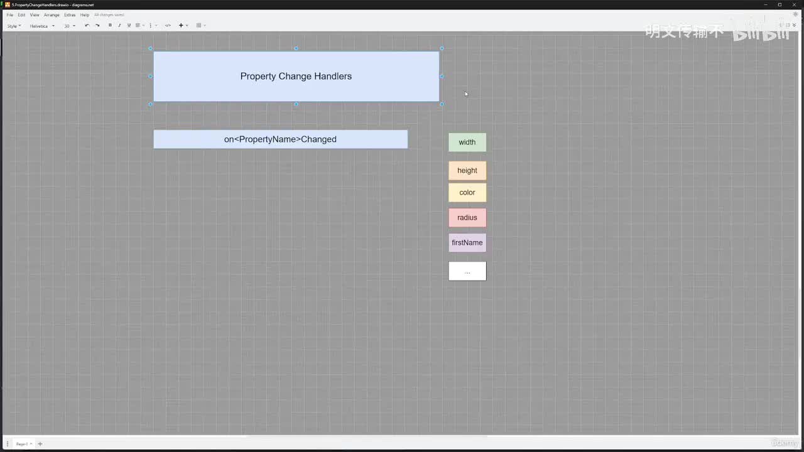This screenshot has height=452, width=804.
Task: Click the diagrams.net app icon in title bar
Action: [x=7, y=4]
